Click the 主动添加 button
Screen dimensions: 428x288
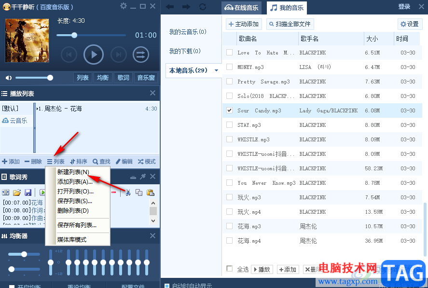pyautogui.click(x=244, y=24)
